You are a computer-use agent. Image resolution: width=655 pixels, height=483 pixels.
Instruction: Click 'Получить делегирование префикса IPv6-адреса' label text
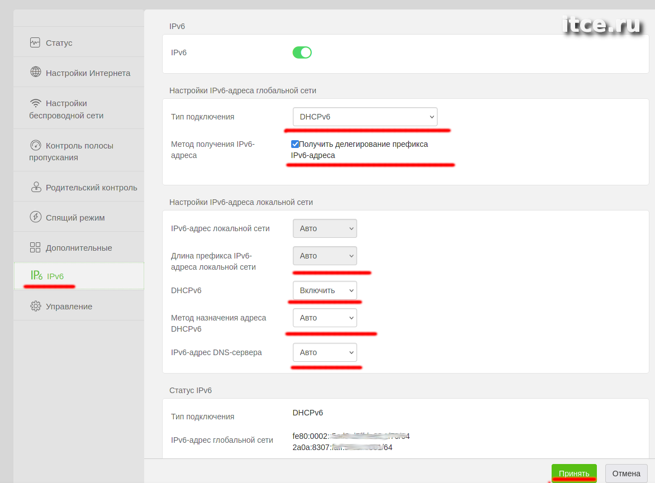coord(360,150)
